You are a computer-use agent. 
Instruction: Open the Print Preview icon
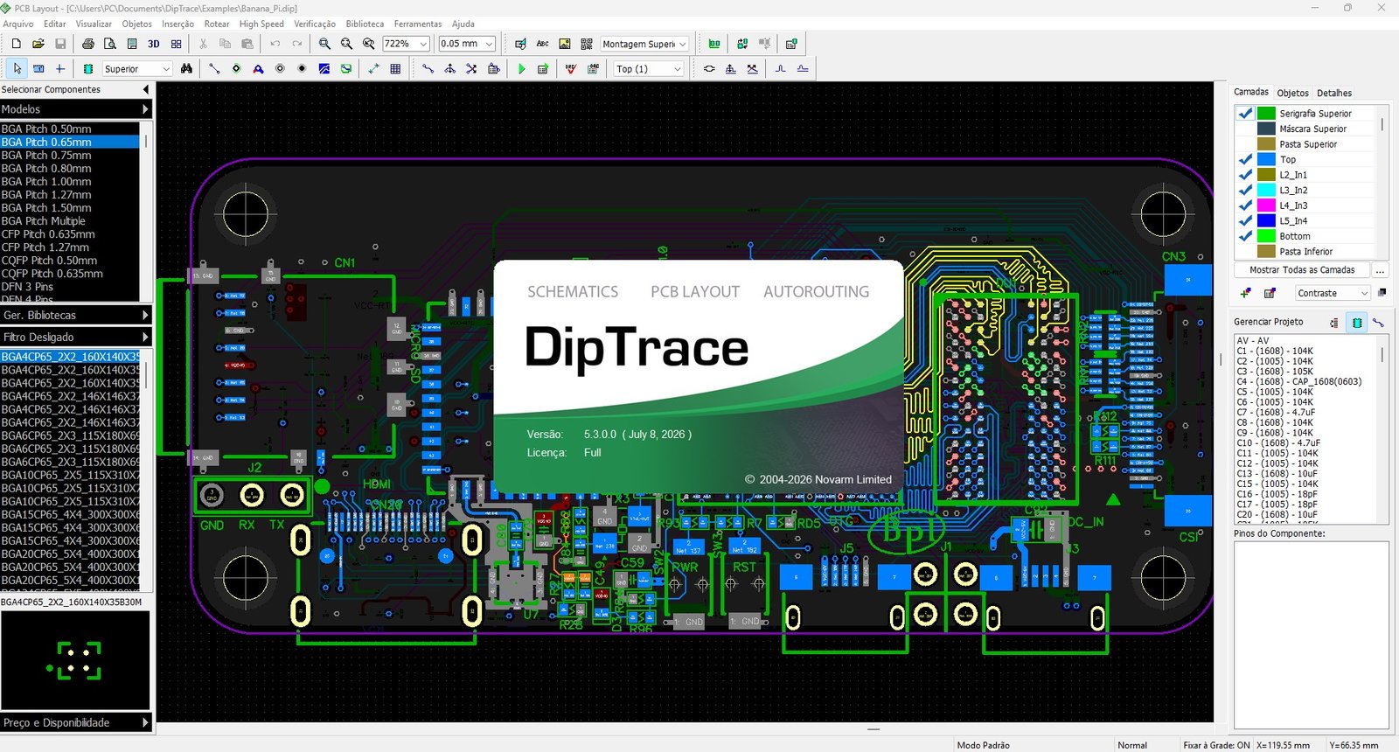(x=110, y=44)
